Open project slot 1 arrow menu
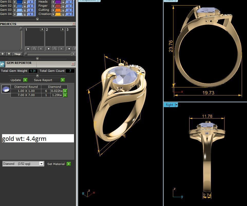This screenshot has width=247, height=206. tap(42, 29)
